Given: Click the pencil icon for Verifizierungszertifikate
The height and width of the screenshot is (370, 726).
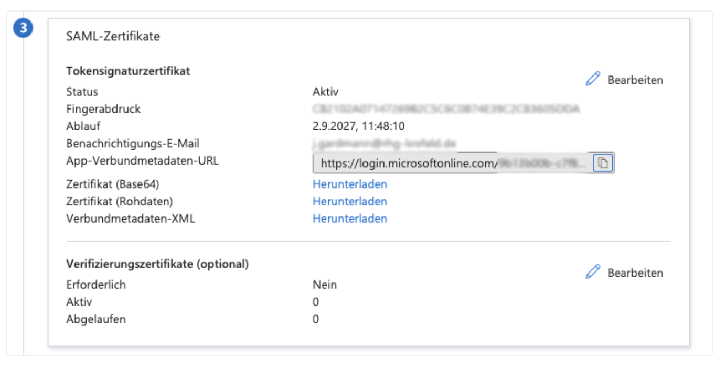Looking at the screenshot, I should [x=593, y=273].
